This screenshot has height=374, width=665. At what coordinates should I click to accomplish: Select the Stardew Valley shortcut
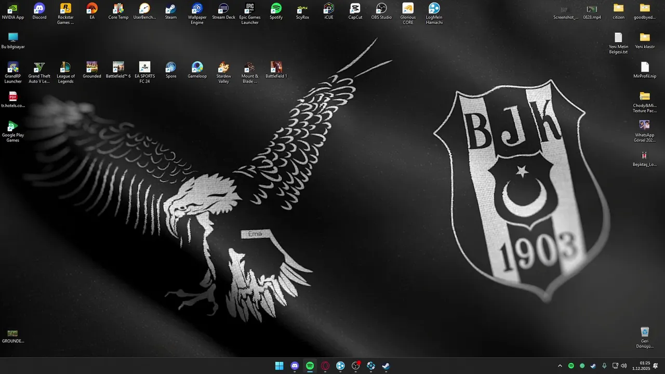[223, 73]
